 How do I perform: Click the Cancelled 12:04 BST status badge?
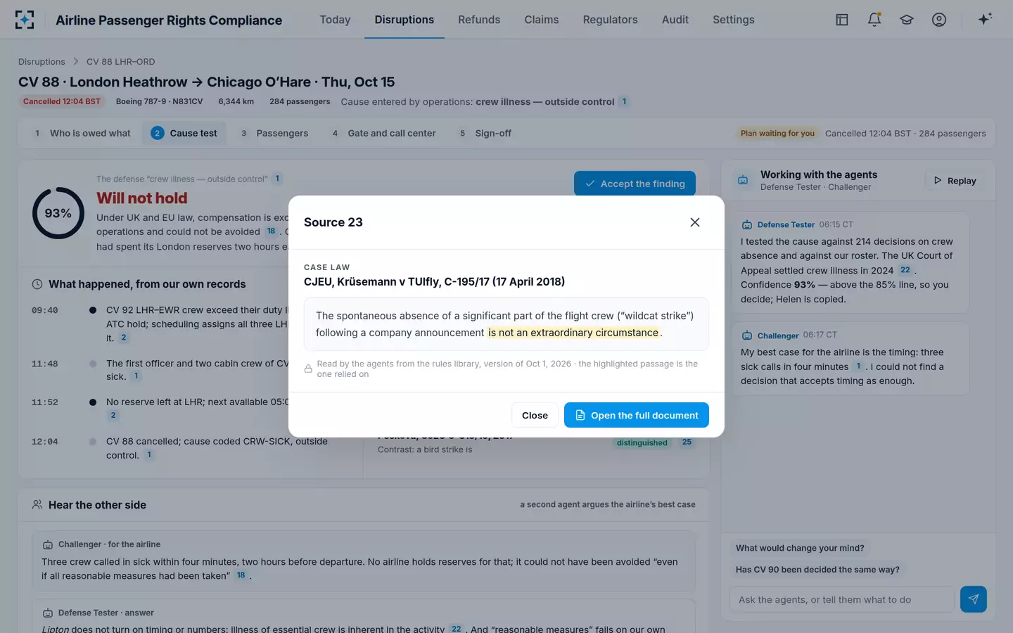pos(62,101)
